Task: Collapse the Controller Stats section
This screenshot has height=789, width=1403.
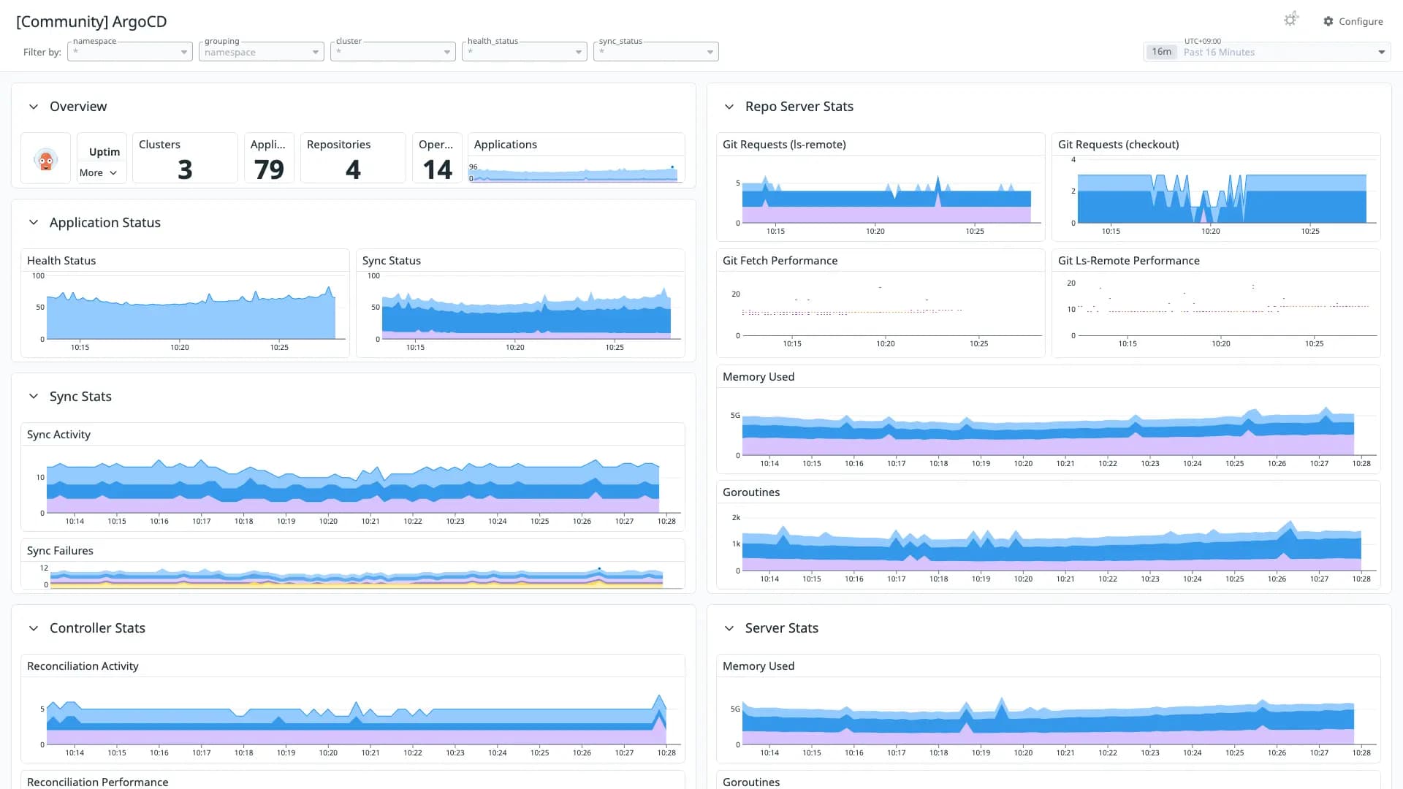Action: point(34,628)
